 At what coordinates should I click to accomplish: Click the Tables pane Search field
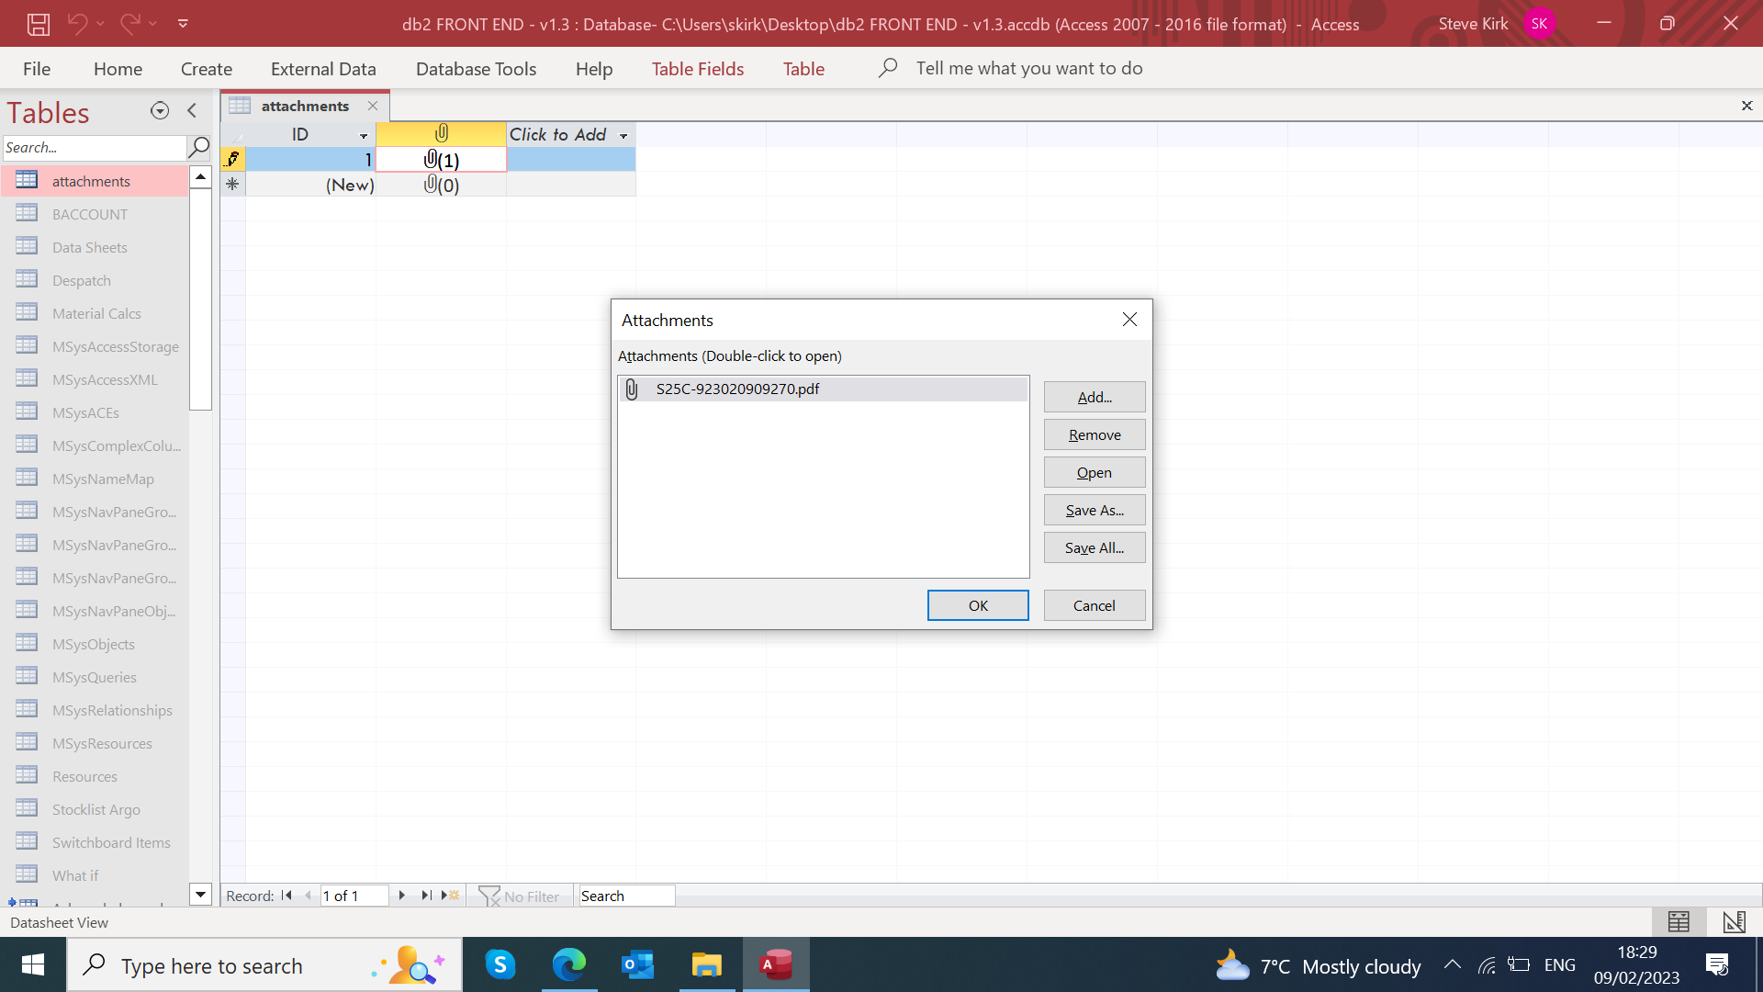coord(94,148)
